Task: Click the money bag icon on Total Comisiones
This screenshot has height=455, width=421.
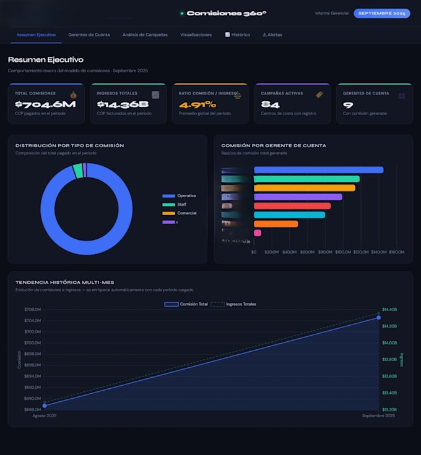Action: point(74,95)
